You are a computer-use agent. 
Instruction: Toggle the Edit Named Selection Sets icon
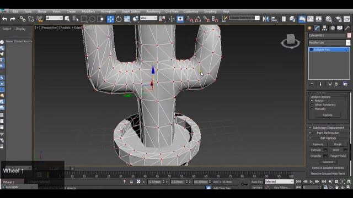pos(224,19)
